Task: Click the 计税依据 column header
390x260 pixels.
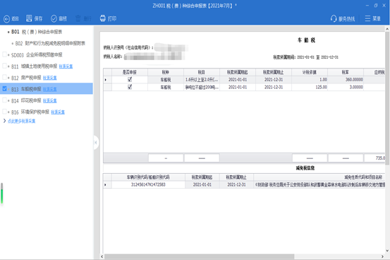Action: [310, 72]
